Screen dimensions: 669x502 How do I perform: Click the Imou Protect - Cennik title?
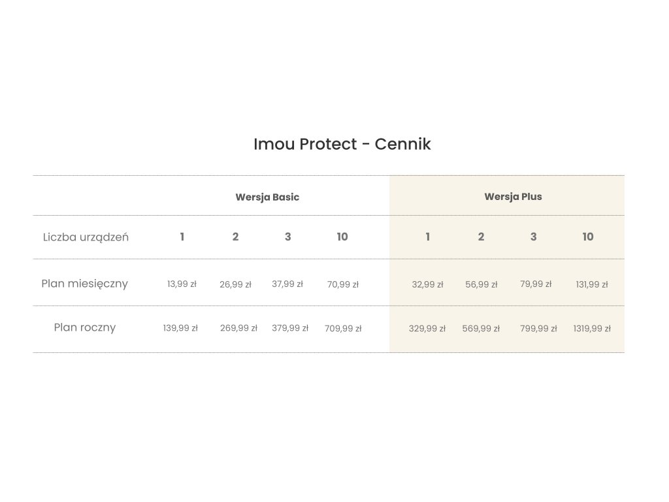(x=342, y=144)
